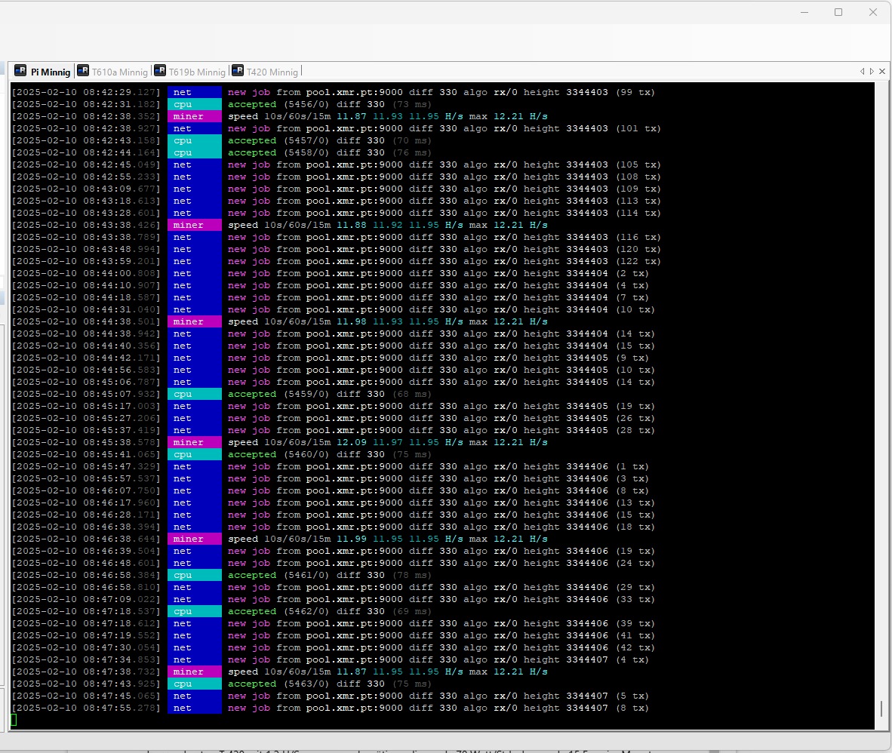Open the T420 Minnig tab
Viewport: 892px width, 753px height.
(266, 72)
